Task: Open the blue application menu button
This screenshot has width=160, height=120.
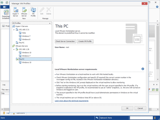Action: 5,7
